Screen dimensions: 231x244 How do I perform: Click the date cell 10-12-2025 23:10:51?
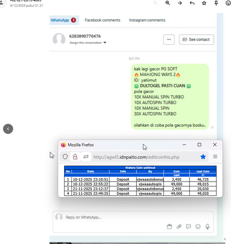coord(91,180)
